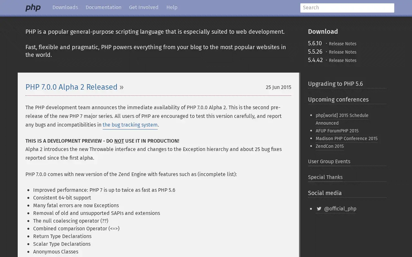Open the Downloads menu
The height and width of the screenshot is (257, 412).
coord(65,7)
